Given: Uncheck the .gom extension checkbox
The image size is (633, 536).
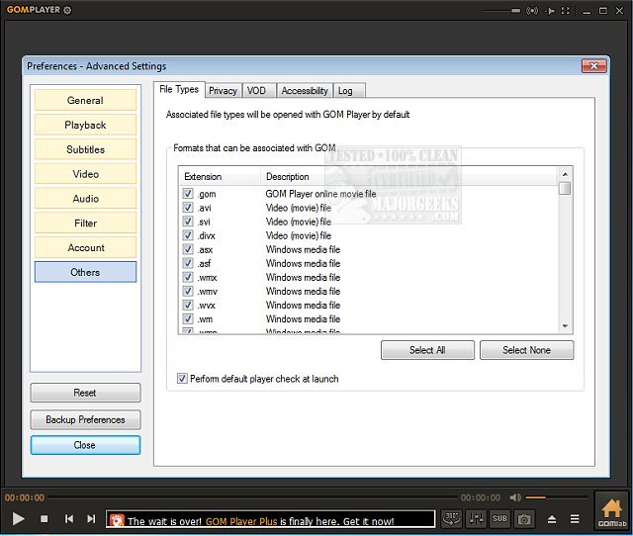Looking at the screenshot, I should click(188, 193).
